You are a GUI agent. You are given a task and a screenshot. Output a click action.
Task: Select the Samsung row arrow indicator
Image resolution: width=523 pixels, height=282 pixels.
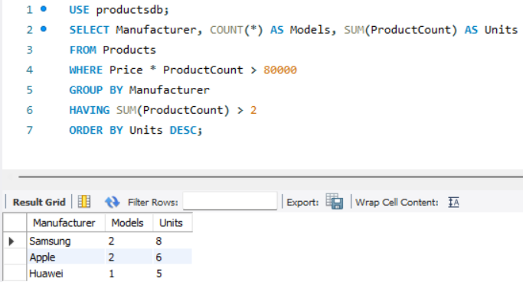pyautogui.click(x=11, y=241)
